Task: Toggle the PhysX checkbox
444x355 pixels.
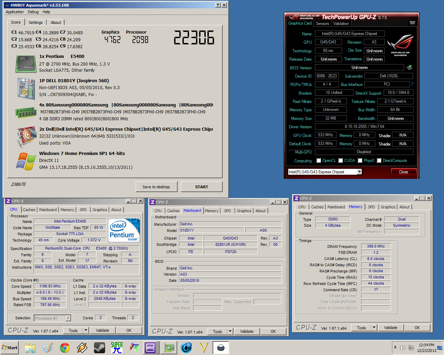Action: (360, 161)
